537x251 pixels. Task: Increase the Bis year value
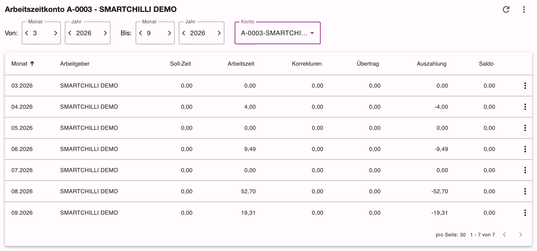click(219, 33)
